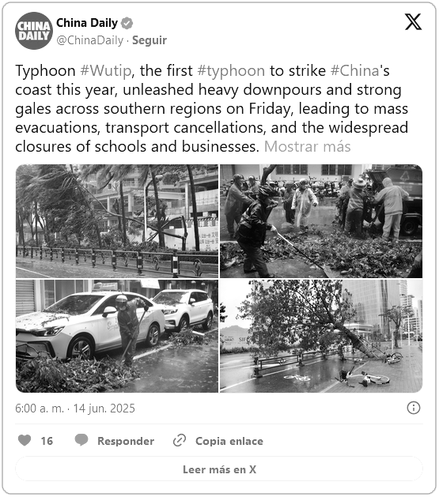Like the tweet with heart icon

25,441
